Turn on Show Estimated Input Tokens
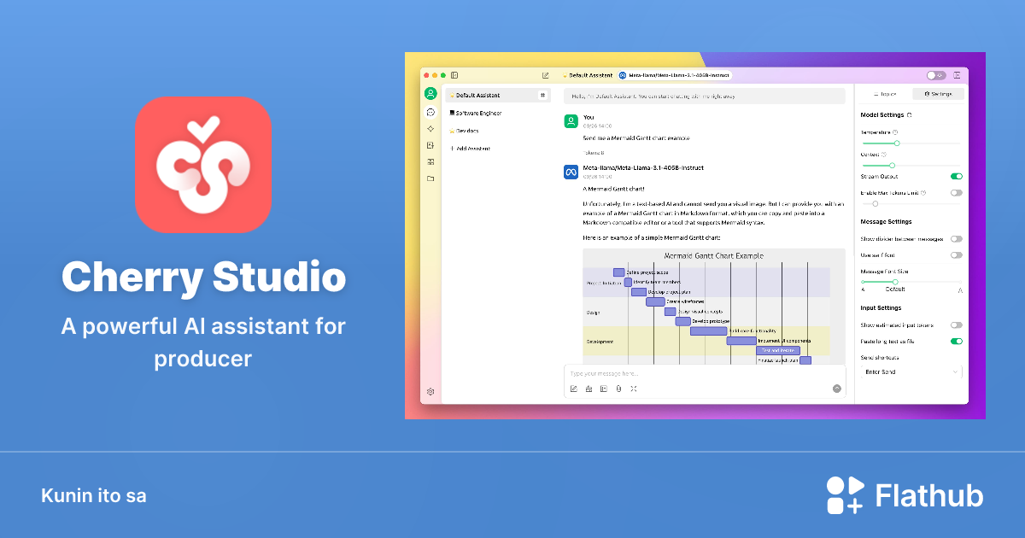 (955, 325)
